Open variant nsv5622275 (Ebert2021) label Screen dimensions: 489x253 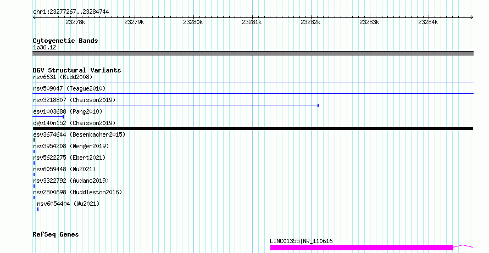pyautogui.click(x=69, y=158)
